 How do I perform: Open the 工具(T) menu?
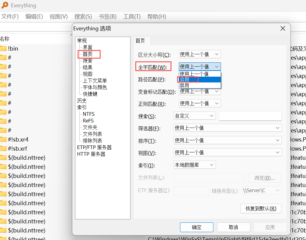click(x=132, y=17)
